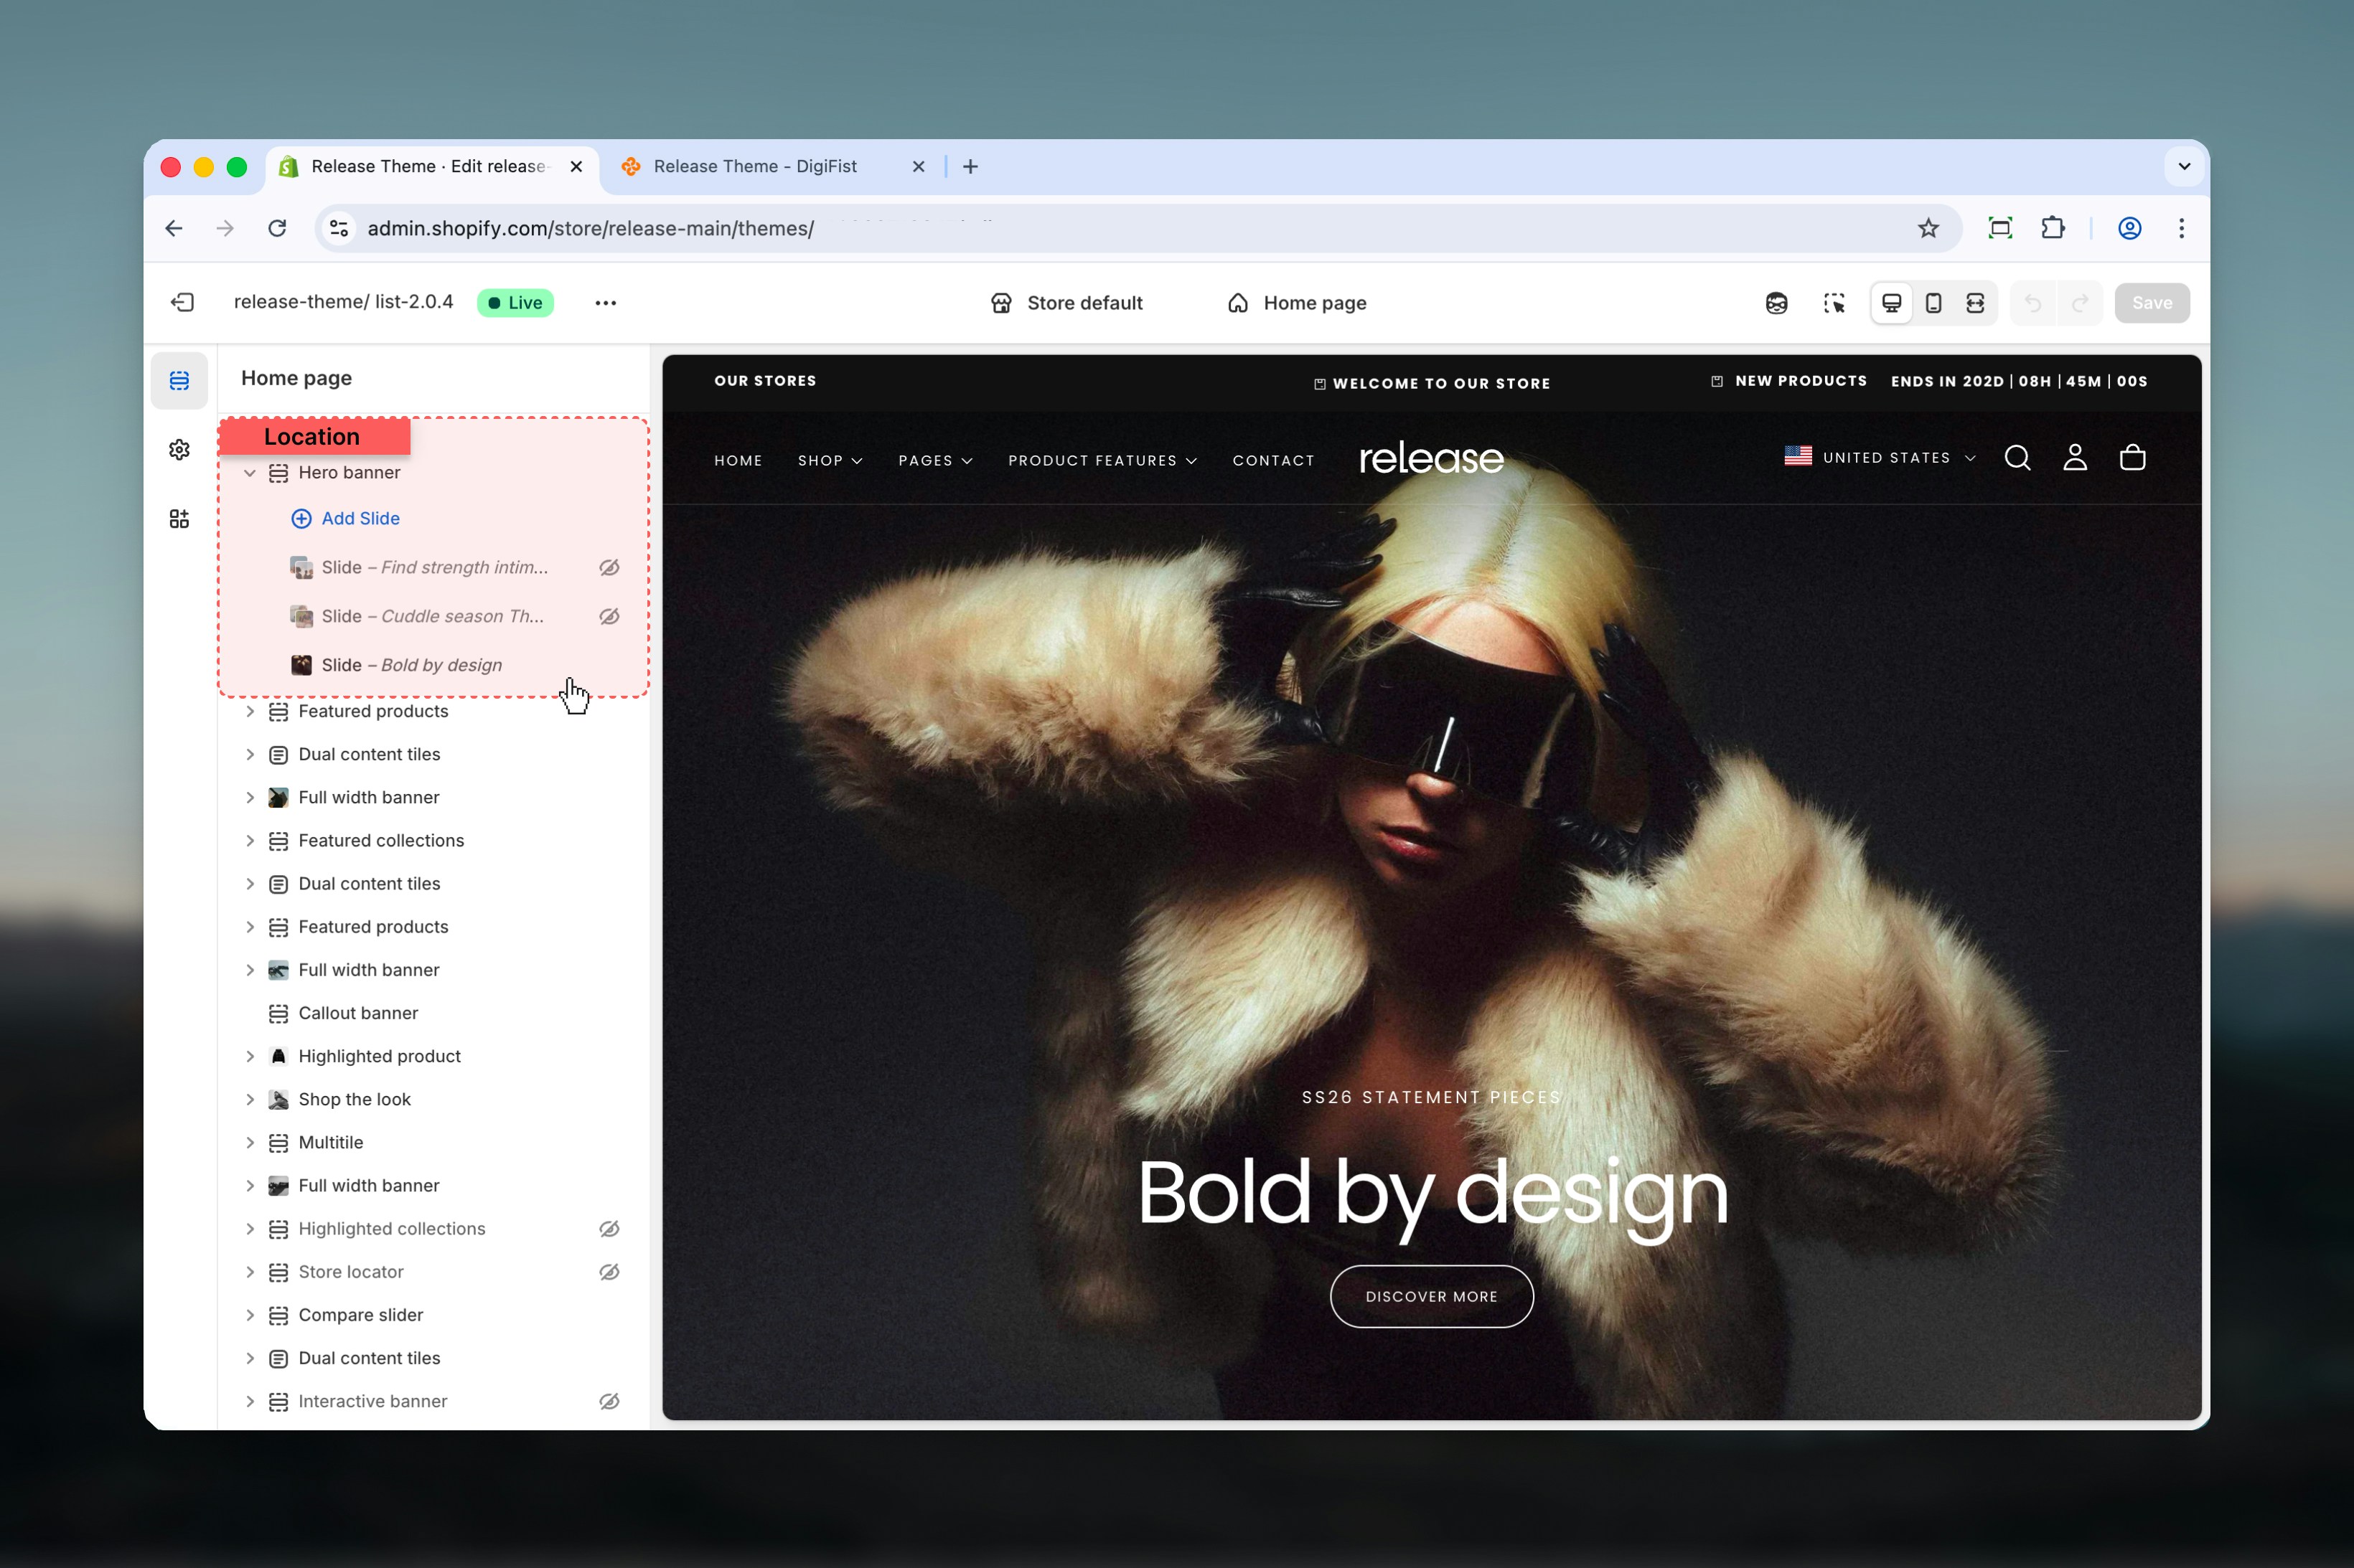The width and height of the screenshot is (2354, 1568).
Task: Open the cart icon in the storefront preview
Action: 2132,458
